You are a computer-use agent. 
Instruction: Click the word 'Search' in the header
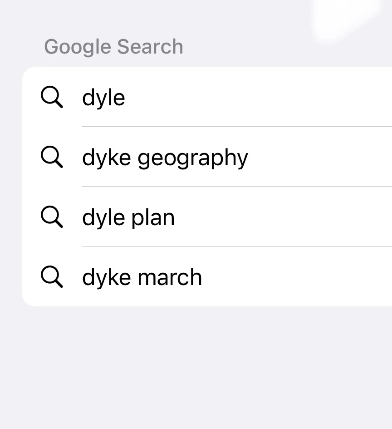tap(150, 46)
